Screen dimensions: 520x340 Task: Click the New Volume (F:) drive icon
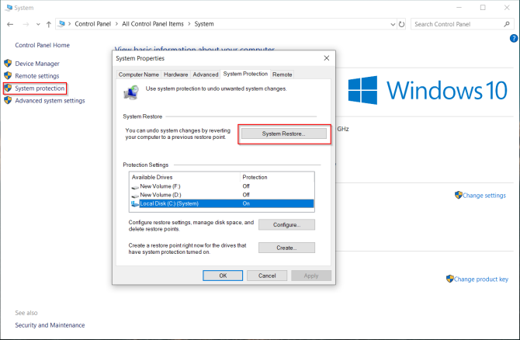[x=135, y=187]
